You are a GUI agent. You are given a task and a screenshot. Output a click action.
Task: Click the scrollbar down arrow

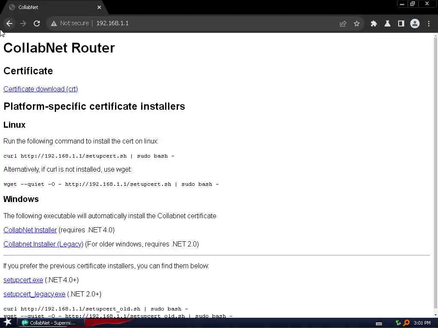click(x=435, y=315)
